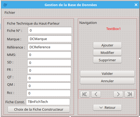The height and width of the screenshot is (117, 140).
Task: Click the Gambas bird icon in title bar
Action: [5, 5]
